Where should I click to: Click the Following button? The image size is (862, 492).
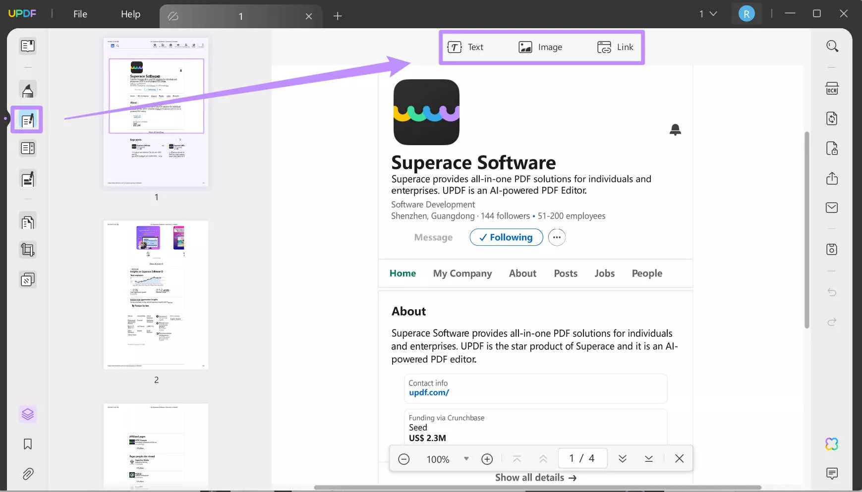point(506,237)
